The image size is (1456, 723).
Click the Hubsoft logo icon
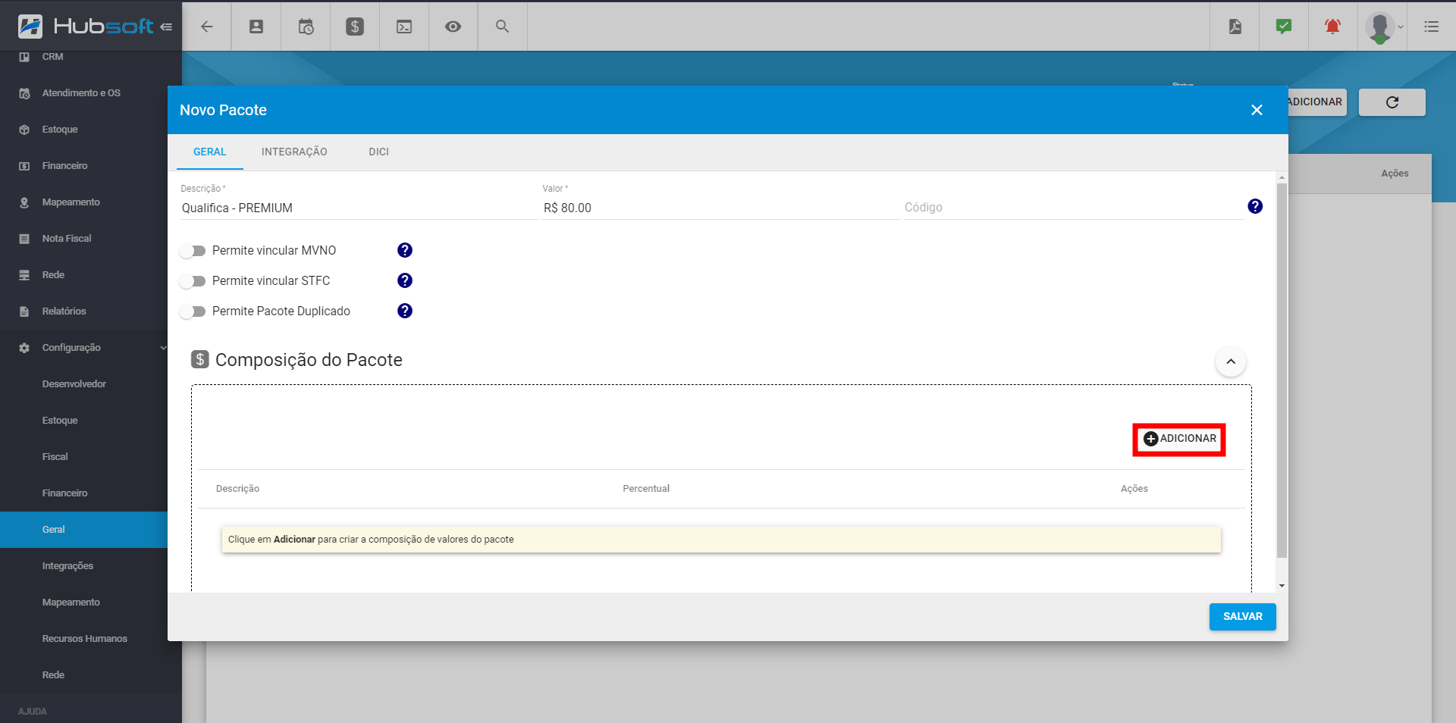click(30, 26)
